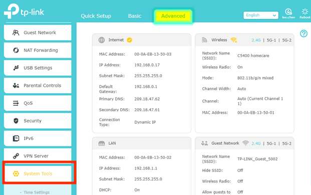Click the IPv6 document icon
311x195 pixels.
tap(16, 138)
